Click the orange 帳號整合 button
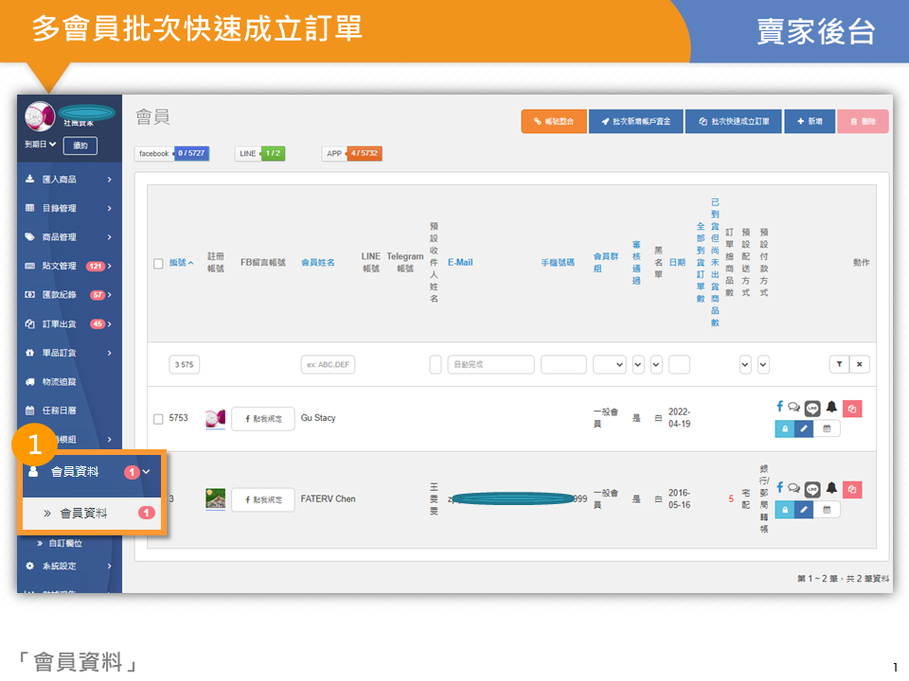The width and height of the screenshot is (909, 681). click(553, 121)
